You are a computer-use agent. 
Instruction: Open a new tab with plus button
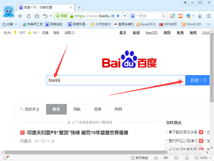[79, 7]
